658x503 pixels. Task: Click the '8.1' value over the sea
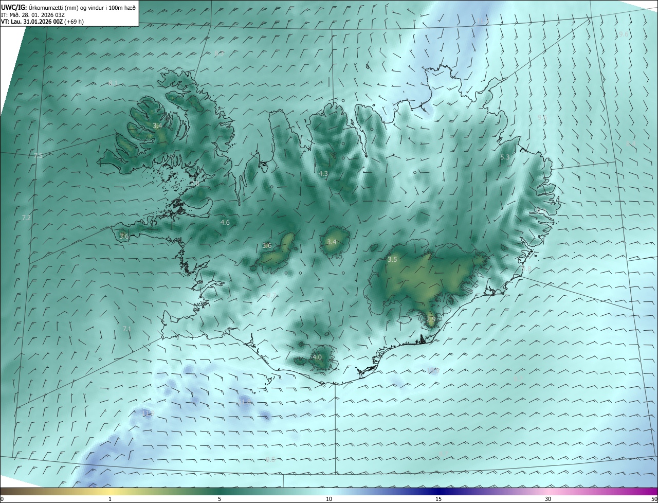pyautogui.click(x=114, y=83)
